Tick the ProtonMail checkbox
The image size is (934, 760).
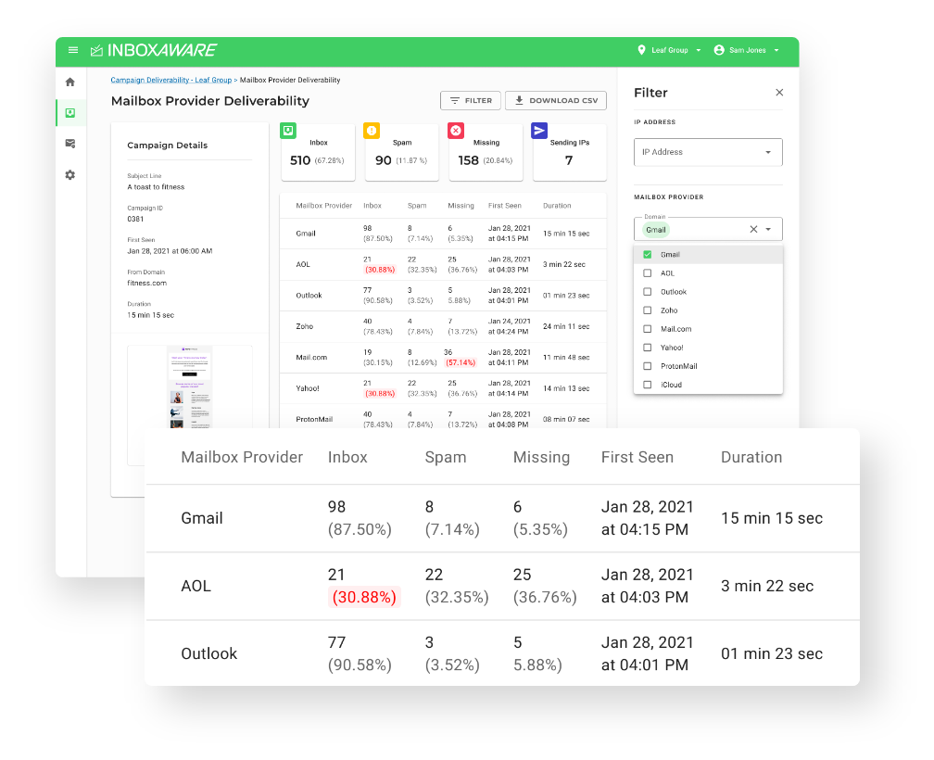[x=648, y=366]
